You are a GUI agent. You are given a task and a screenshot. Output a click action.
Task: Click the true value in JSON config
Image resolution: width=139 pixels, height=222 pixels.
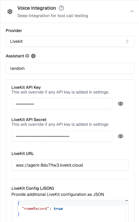pyautogui.click(x=58, y=208)
